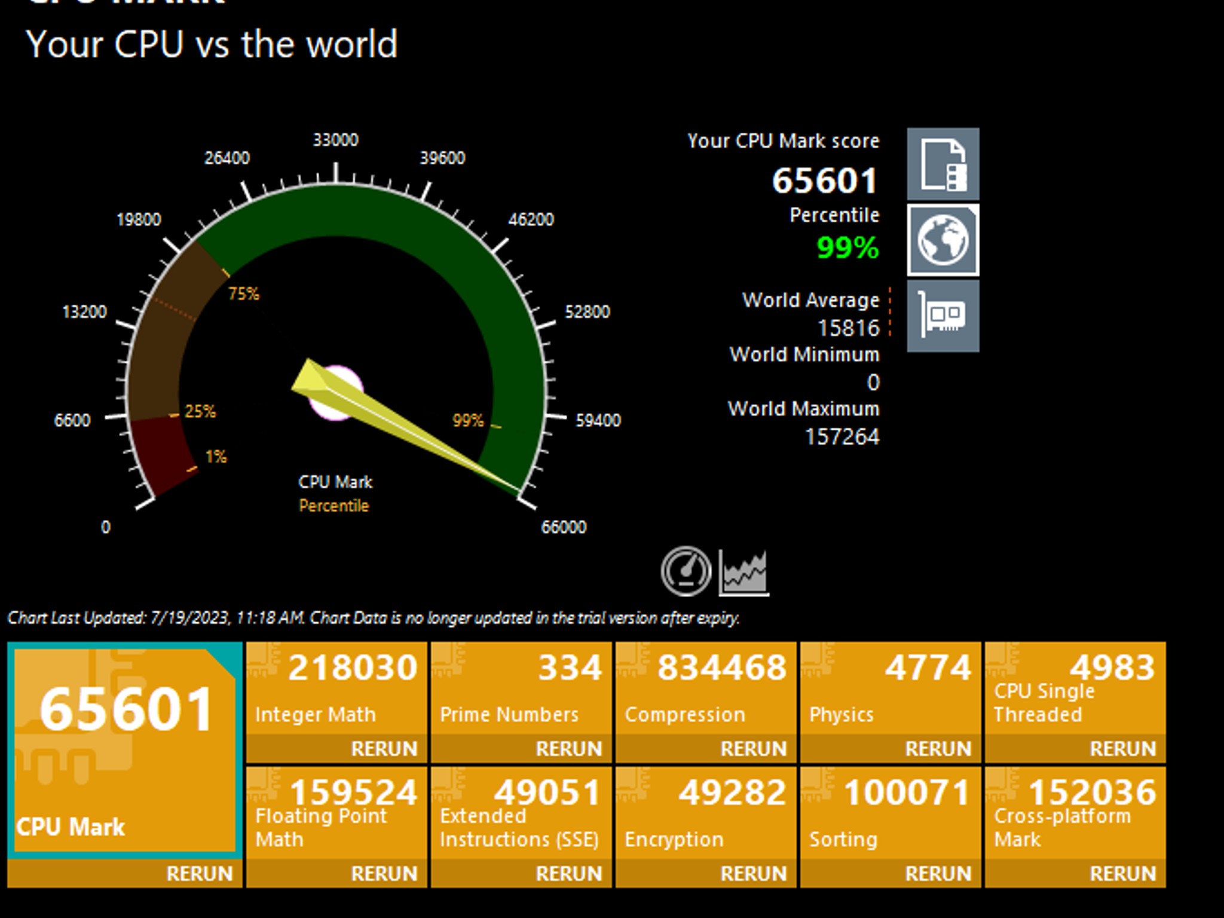Click the World Average value 15816
Screen dimensions: 1224x918
click(x=849, y=328)
